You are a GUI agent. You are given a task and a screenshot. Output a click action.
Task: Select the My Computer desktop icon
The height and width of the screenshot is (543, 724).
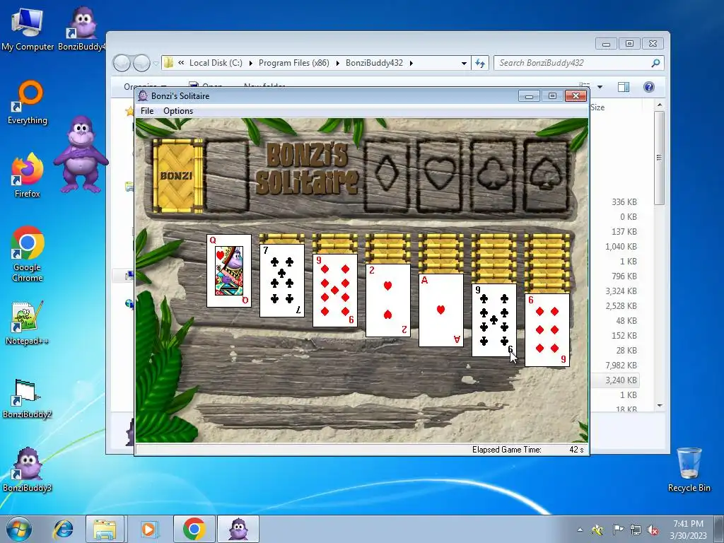28,28
